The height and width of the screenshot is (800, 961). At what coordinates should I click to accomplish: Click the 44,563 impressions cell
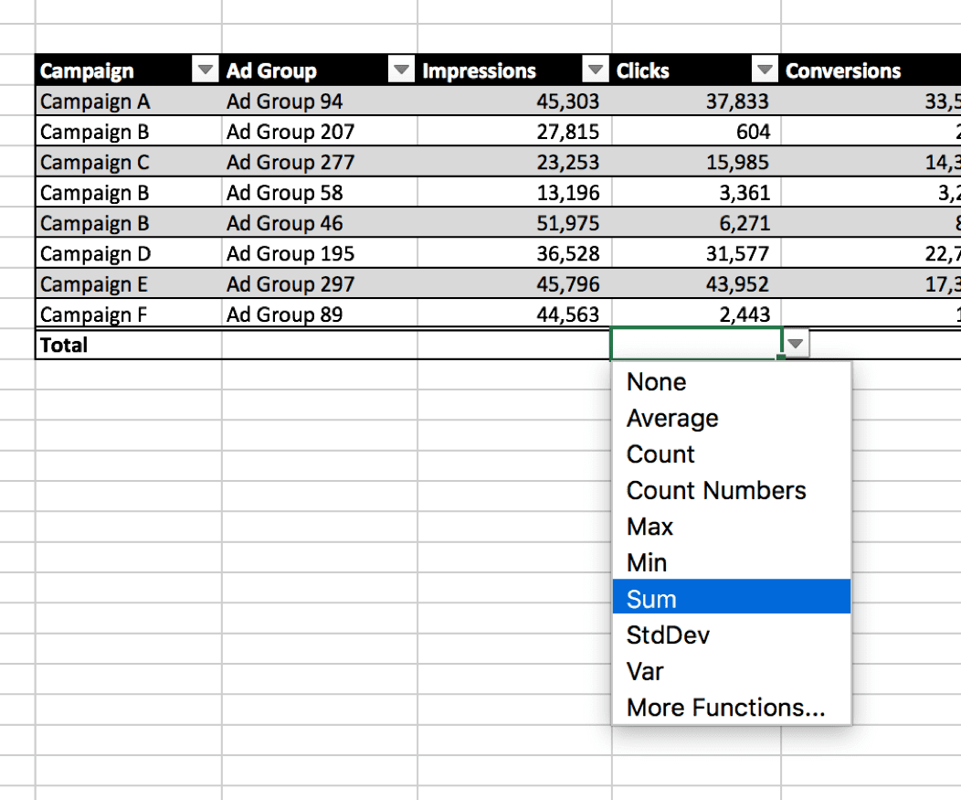point(514,314)
